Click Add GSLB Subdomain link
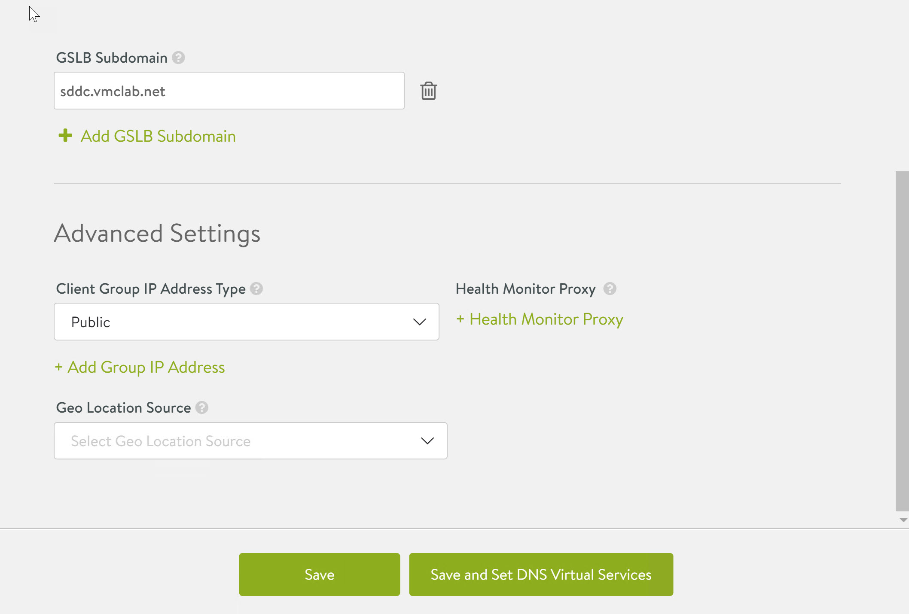909x614 pixels. (x=158, y=136)
